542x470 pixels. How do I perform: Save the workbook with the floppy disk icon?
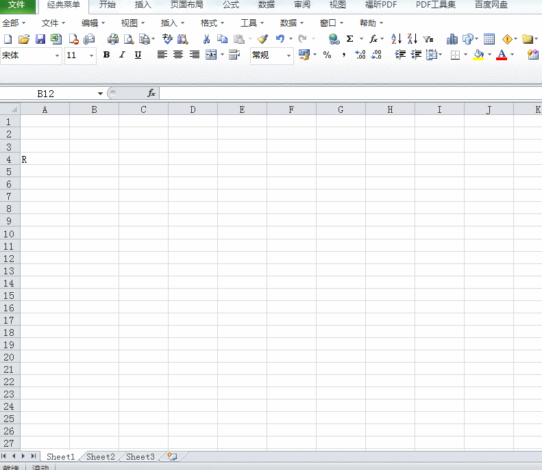coord(40,39)
